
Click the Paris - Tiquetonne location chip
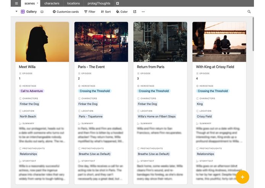click(x=91, y=116)
